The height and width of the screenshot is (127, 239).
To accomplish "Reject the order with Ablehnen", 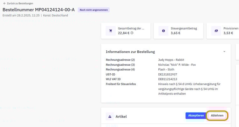I will point(217,116).
